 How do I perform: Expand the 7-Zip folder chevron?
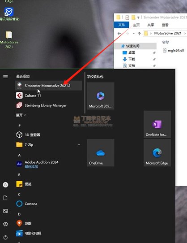click(79, 145)
